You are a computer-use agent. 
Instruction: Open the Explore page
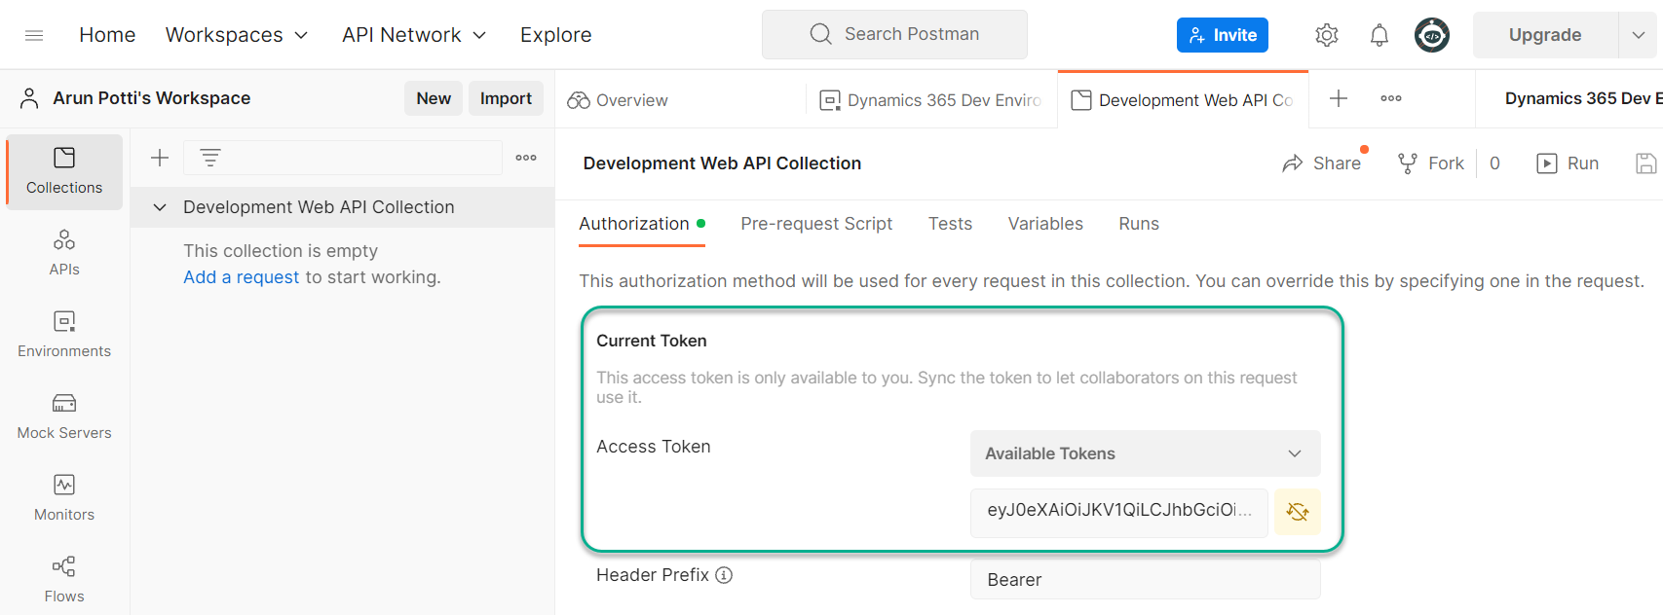(x=555, y=35)
